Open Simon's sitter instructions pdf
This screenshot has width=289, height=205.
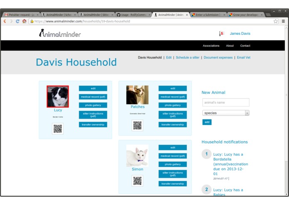point(173,174)
